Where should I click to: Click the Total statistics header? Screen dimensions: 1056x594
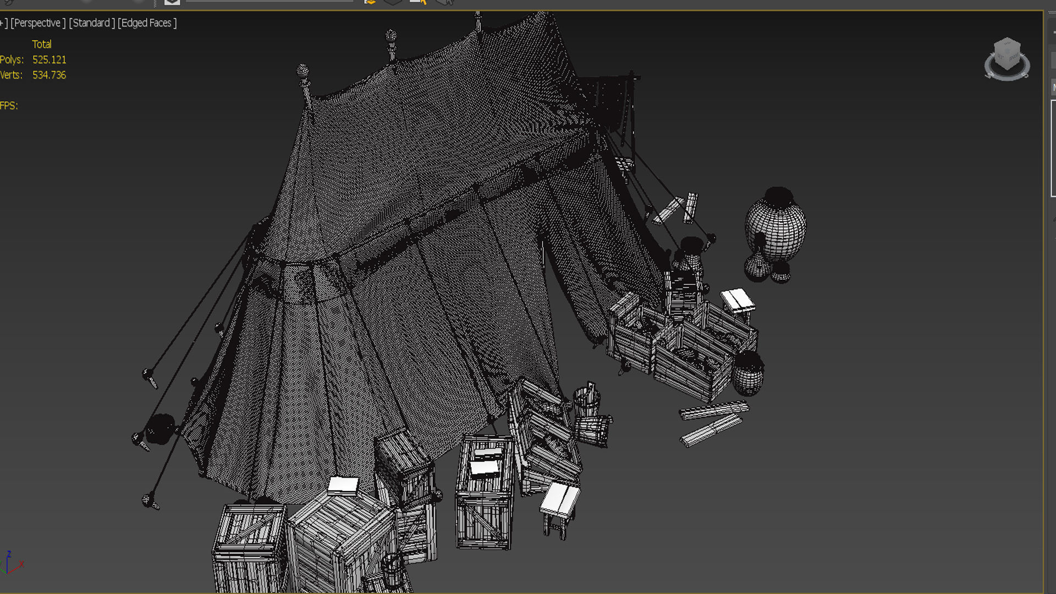pyautogui.click(x=42, y=44)
